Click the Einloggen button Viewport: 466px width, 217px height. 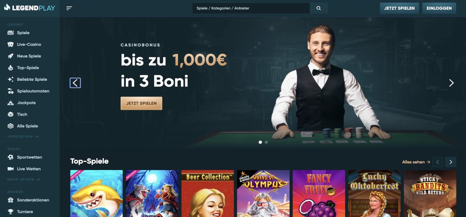point(439,8)
